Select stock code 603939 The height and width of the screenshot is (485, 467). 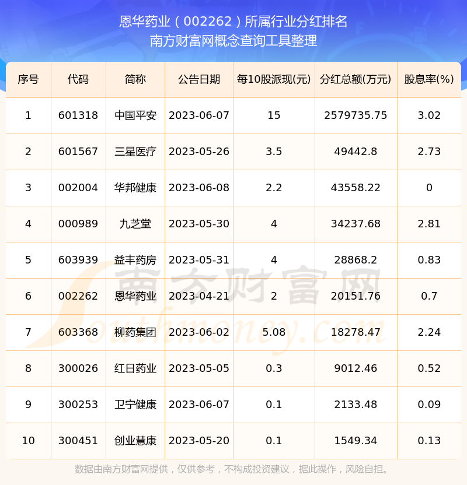click(x=78, y=260)
